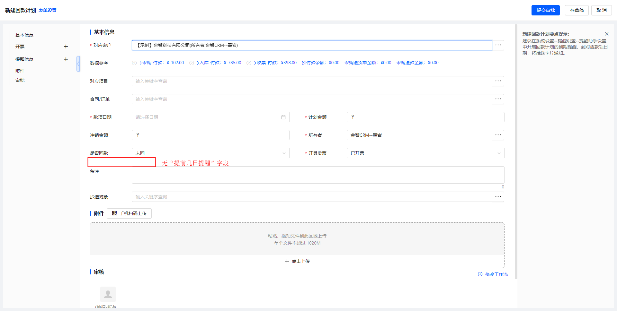
Task: Open the 开具发票 dropdown
Action: (x=425, y=153)
